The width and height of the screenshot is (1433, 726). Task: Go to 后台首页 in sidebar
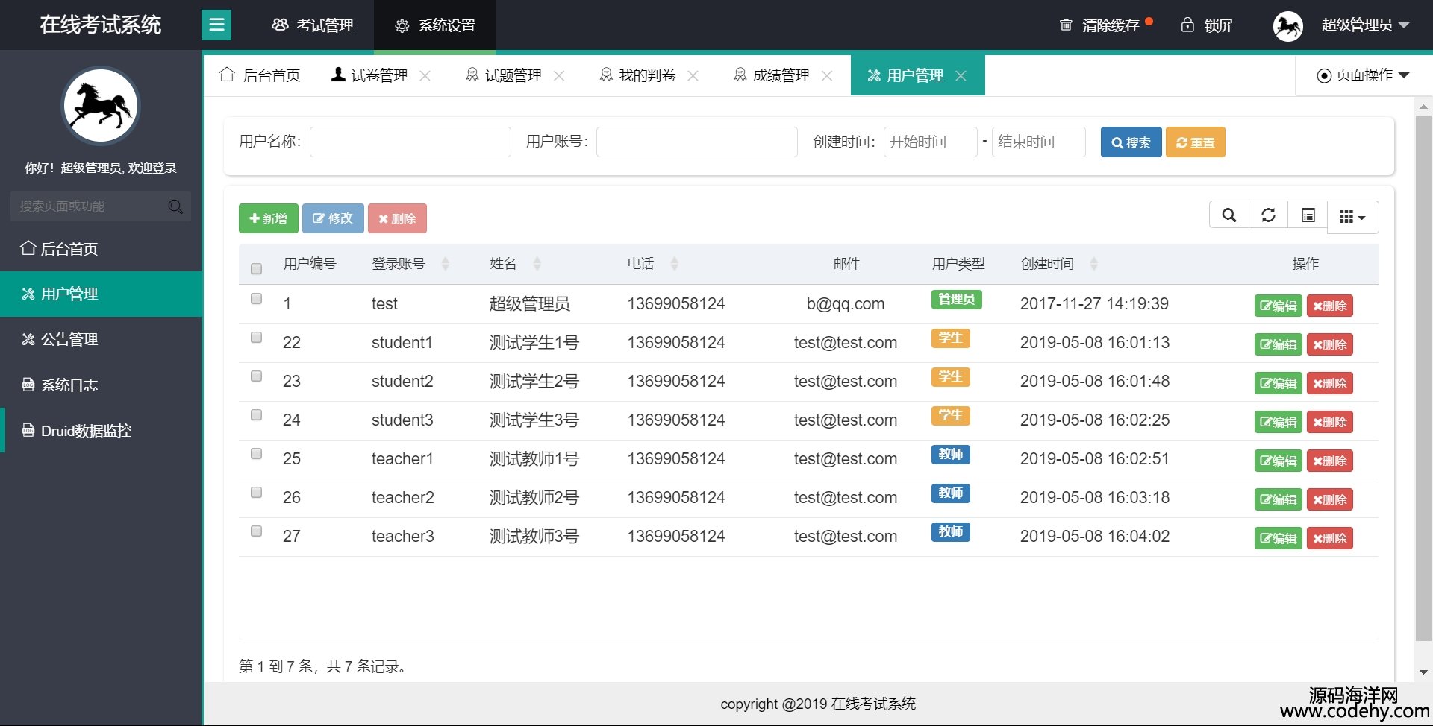(101, 249)
